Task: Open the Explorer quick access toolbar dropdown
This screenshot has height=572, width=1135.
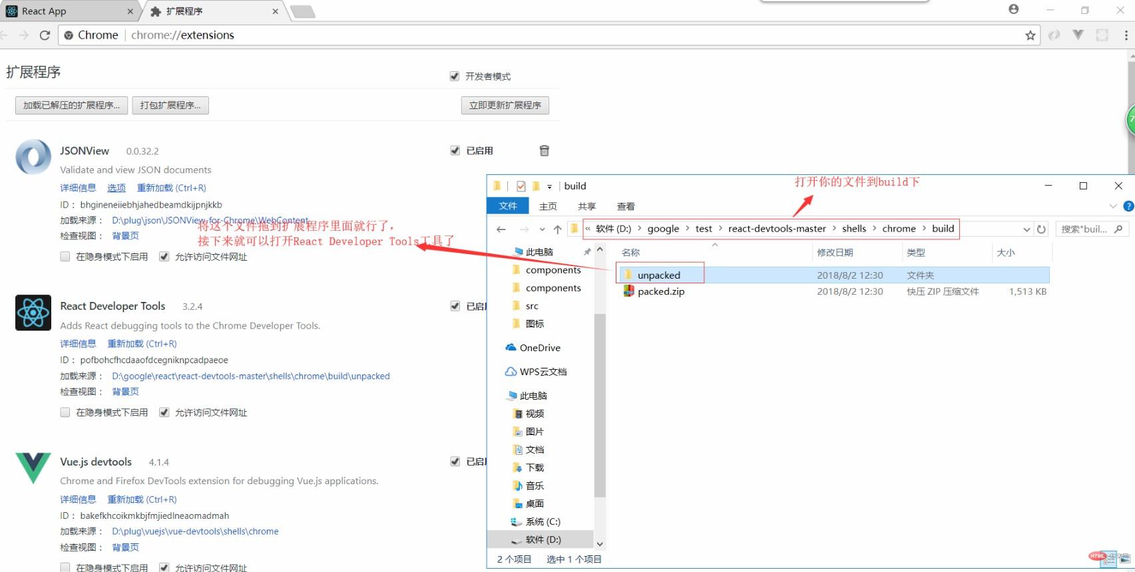Action: [549, 187]
